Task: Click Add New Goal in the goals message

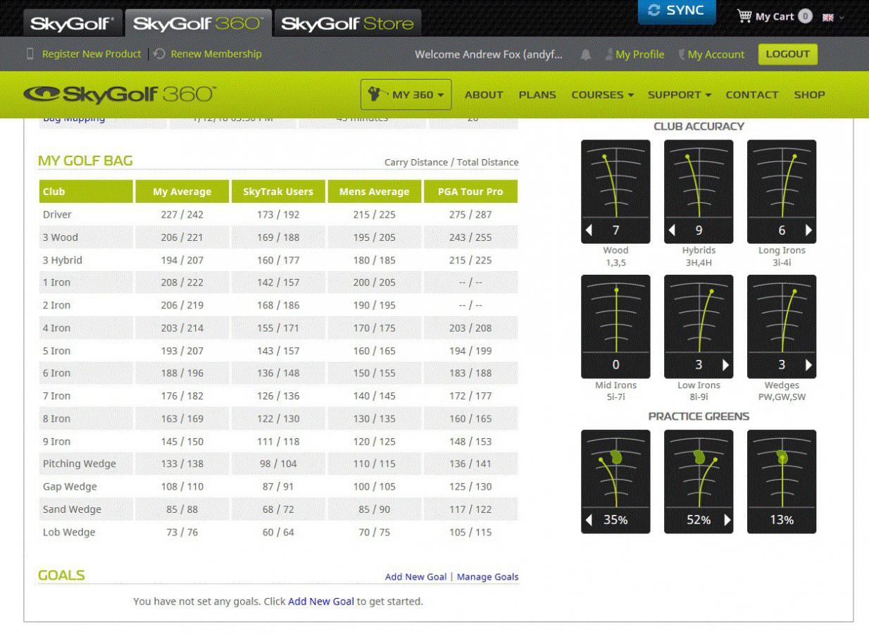Action: 321,602
